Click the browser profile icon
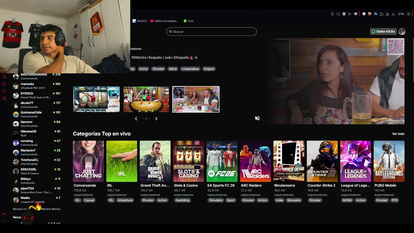This screenshot has height=233, width=414. (x=387, y=14)
